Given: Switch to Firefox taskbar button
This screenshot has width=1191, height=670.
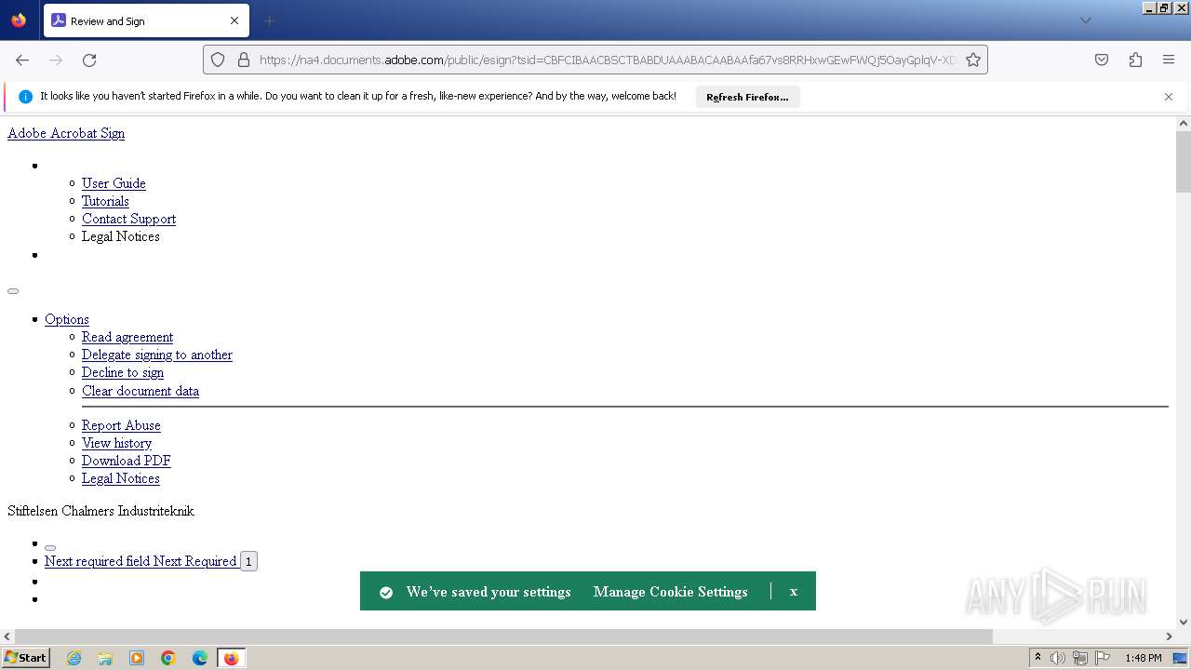Looking at the screenshot, I should (x=231, y=658).
